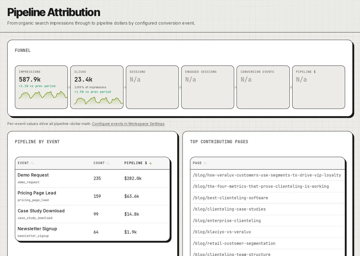Click the +1.1% vs prev period text

(37, 86)
